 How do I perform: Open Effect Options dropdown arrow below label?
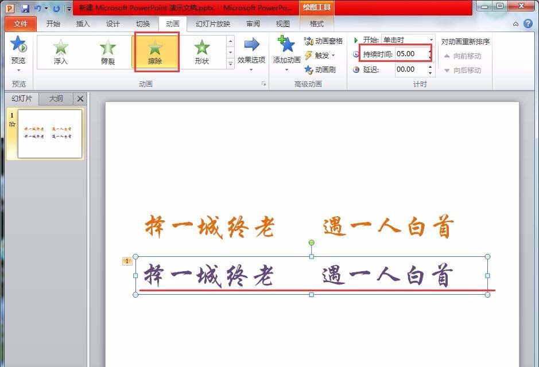point(251,70)
